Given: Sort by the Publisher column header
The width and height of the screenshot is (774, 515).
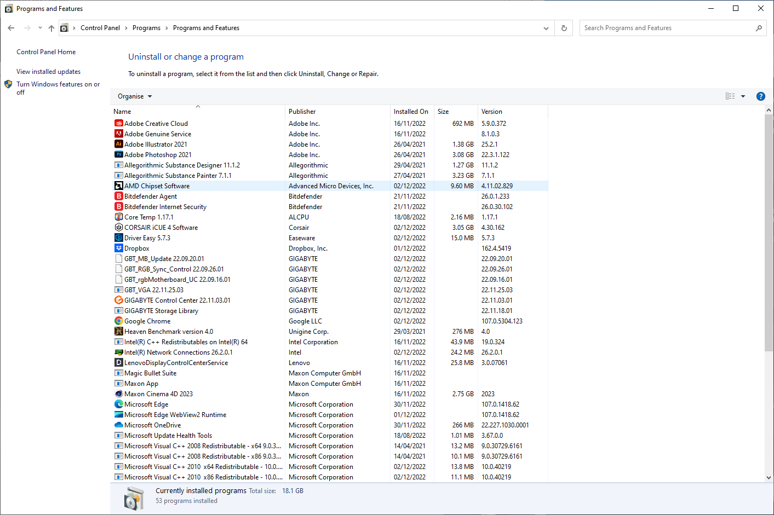Looking at the screenshot, I should pyautogui.click(x=337, y=112).
